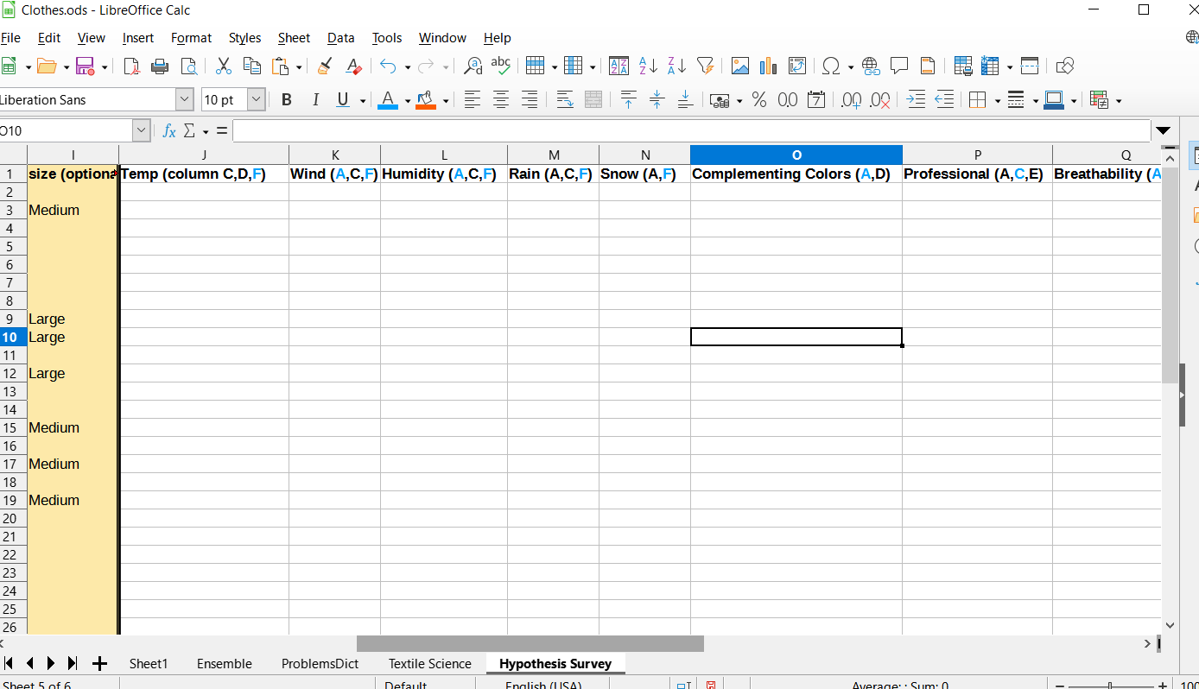Toggle underline formatting
This screenshot has width=1199, height=689.
coord(343,100)
